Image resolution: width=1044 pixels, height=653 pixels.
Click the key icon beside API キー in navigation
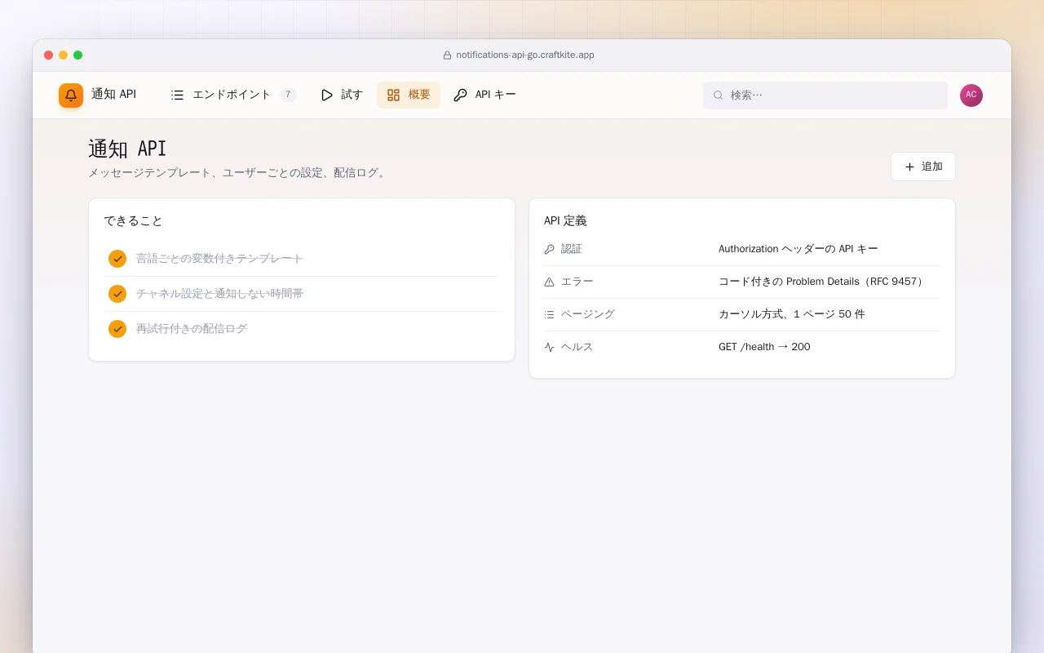click(x=460, y=95)
